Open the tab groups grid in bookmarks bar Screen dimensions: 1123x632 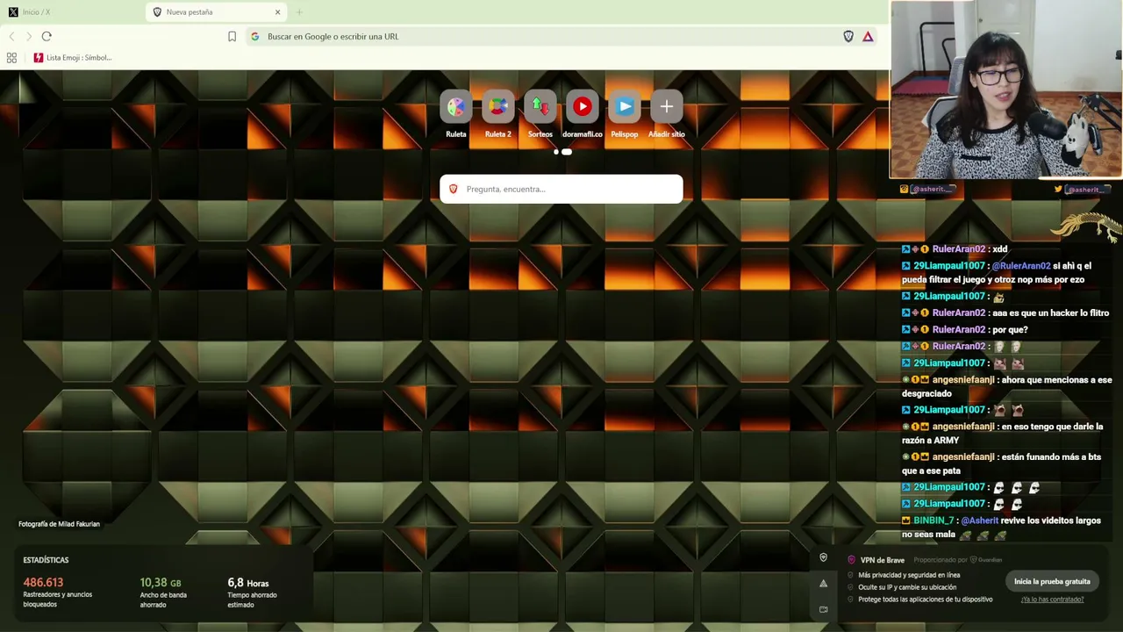coord(11,58)
